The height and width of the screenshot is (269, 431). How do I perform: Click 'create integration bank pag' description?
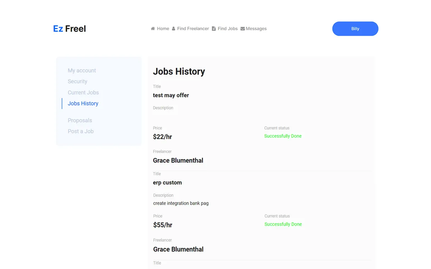pyautogui.click(x=181, y=203)
